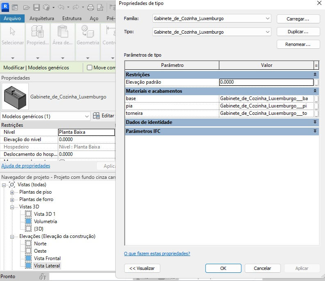The image size is (325, 281).
Task: Click the status bar worksets icon
Action: [x=43, y=276]
